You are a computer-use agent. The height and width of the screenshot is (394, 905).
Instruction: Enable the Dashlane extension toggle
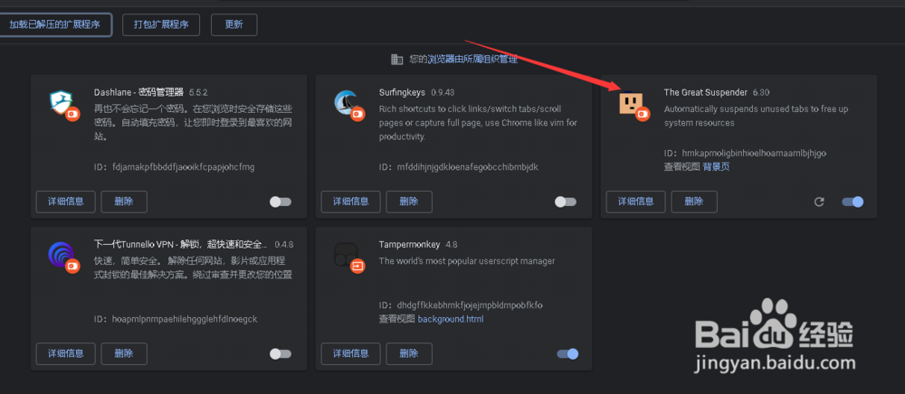tap(281, 202)
